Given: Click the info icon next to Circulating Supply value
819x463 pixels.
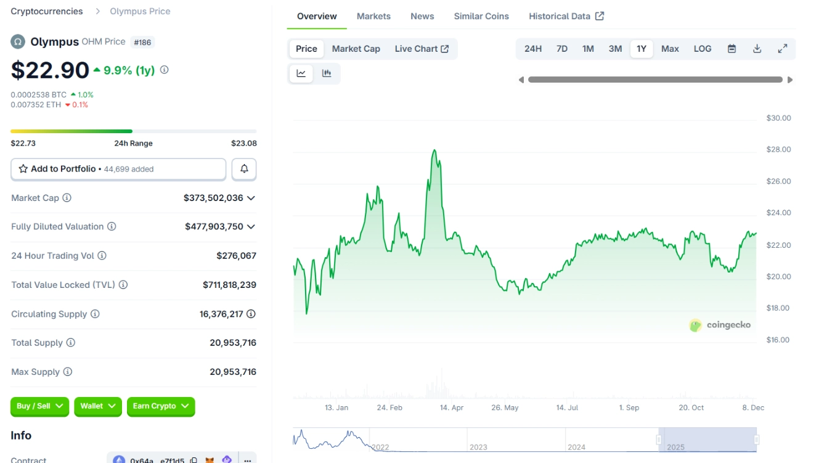Looking at the screenshot, I should 251,314.
